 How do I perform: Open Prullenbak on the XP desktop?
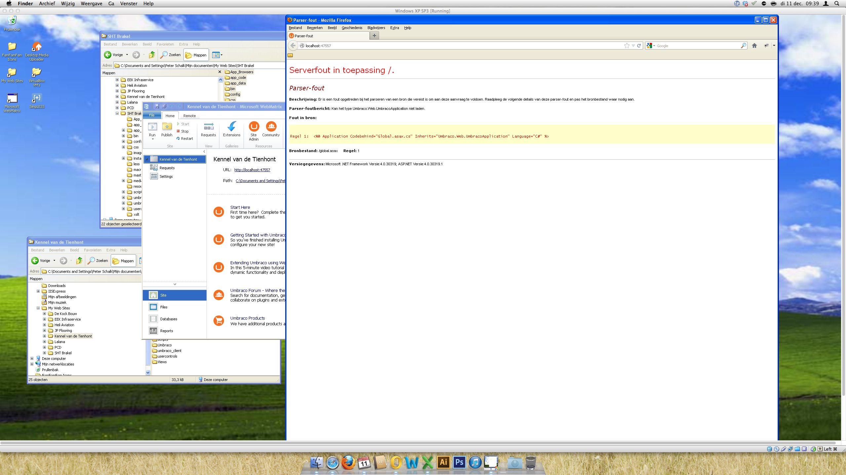pyautogui.click(x=12, y=23)
